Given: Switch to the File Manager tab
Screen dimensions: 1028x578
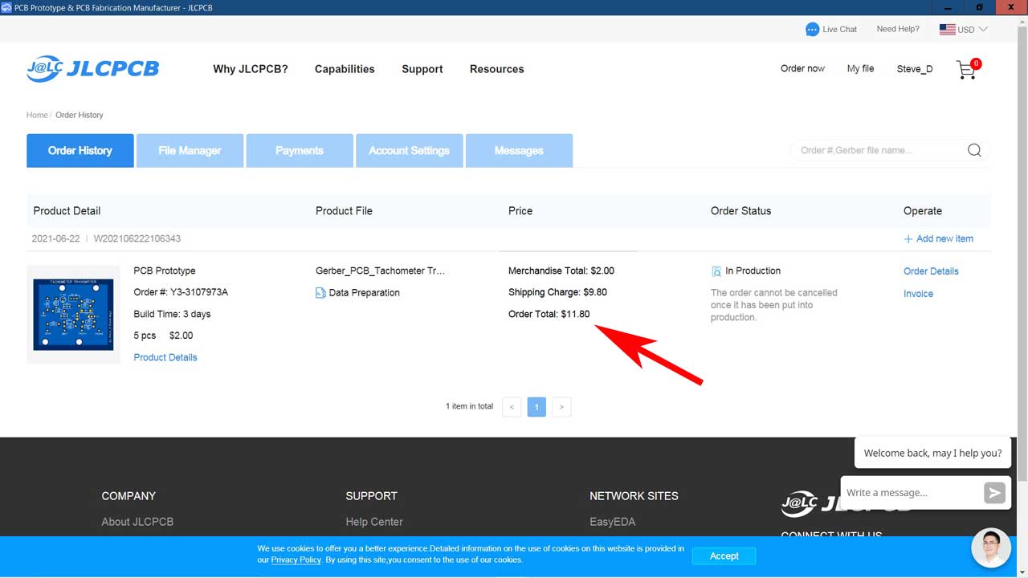Looking at the screenshot, I should pos(190,151).
